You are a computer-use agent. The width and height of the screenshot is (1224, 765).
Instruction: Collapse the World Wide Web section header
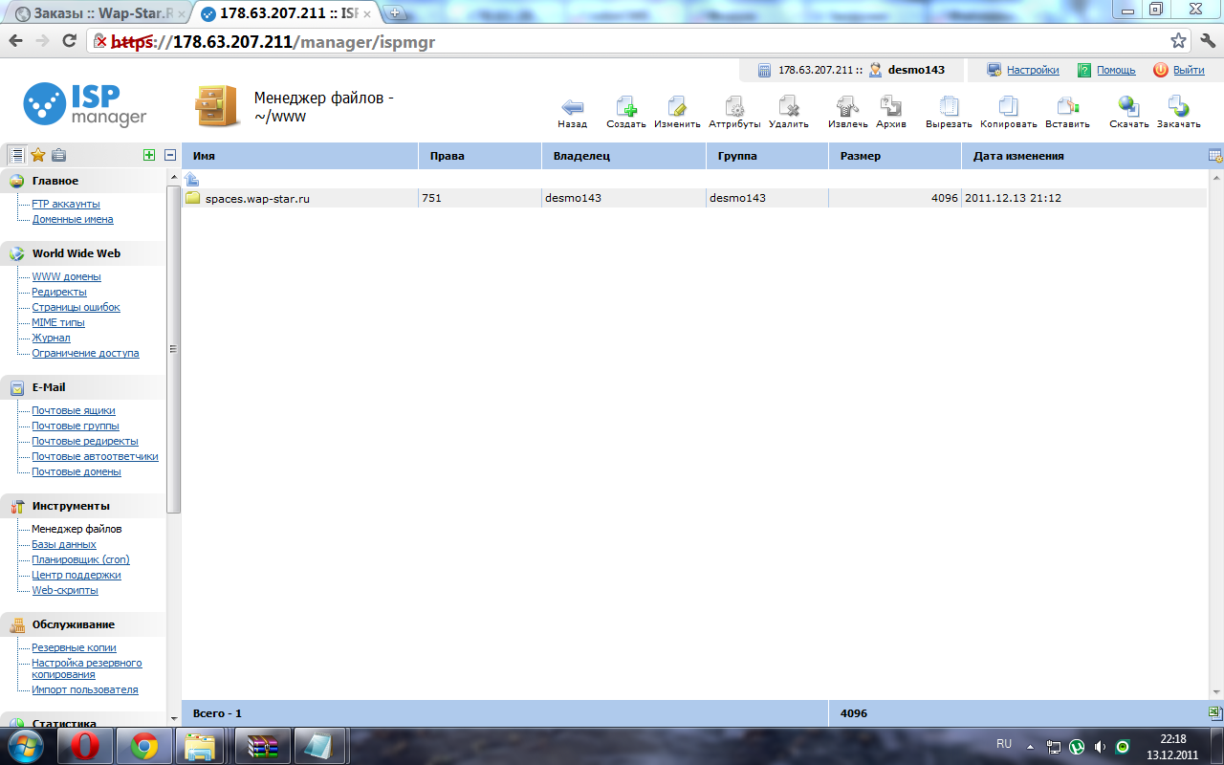(x=76, y=253)
